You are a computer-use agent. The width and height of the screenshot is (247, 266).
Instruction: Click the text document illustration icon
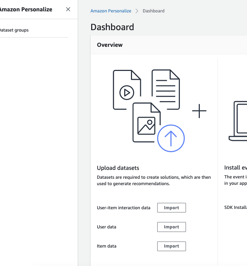coord(166,89)
